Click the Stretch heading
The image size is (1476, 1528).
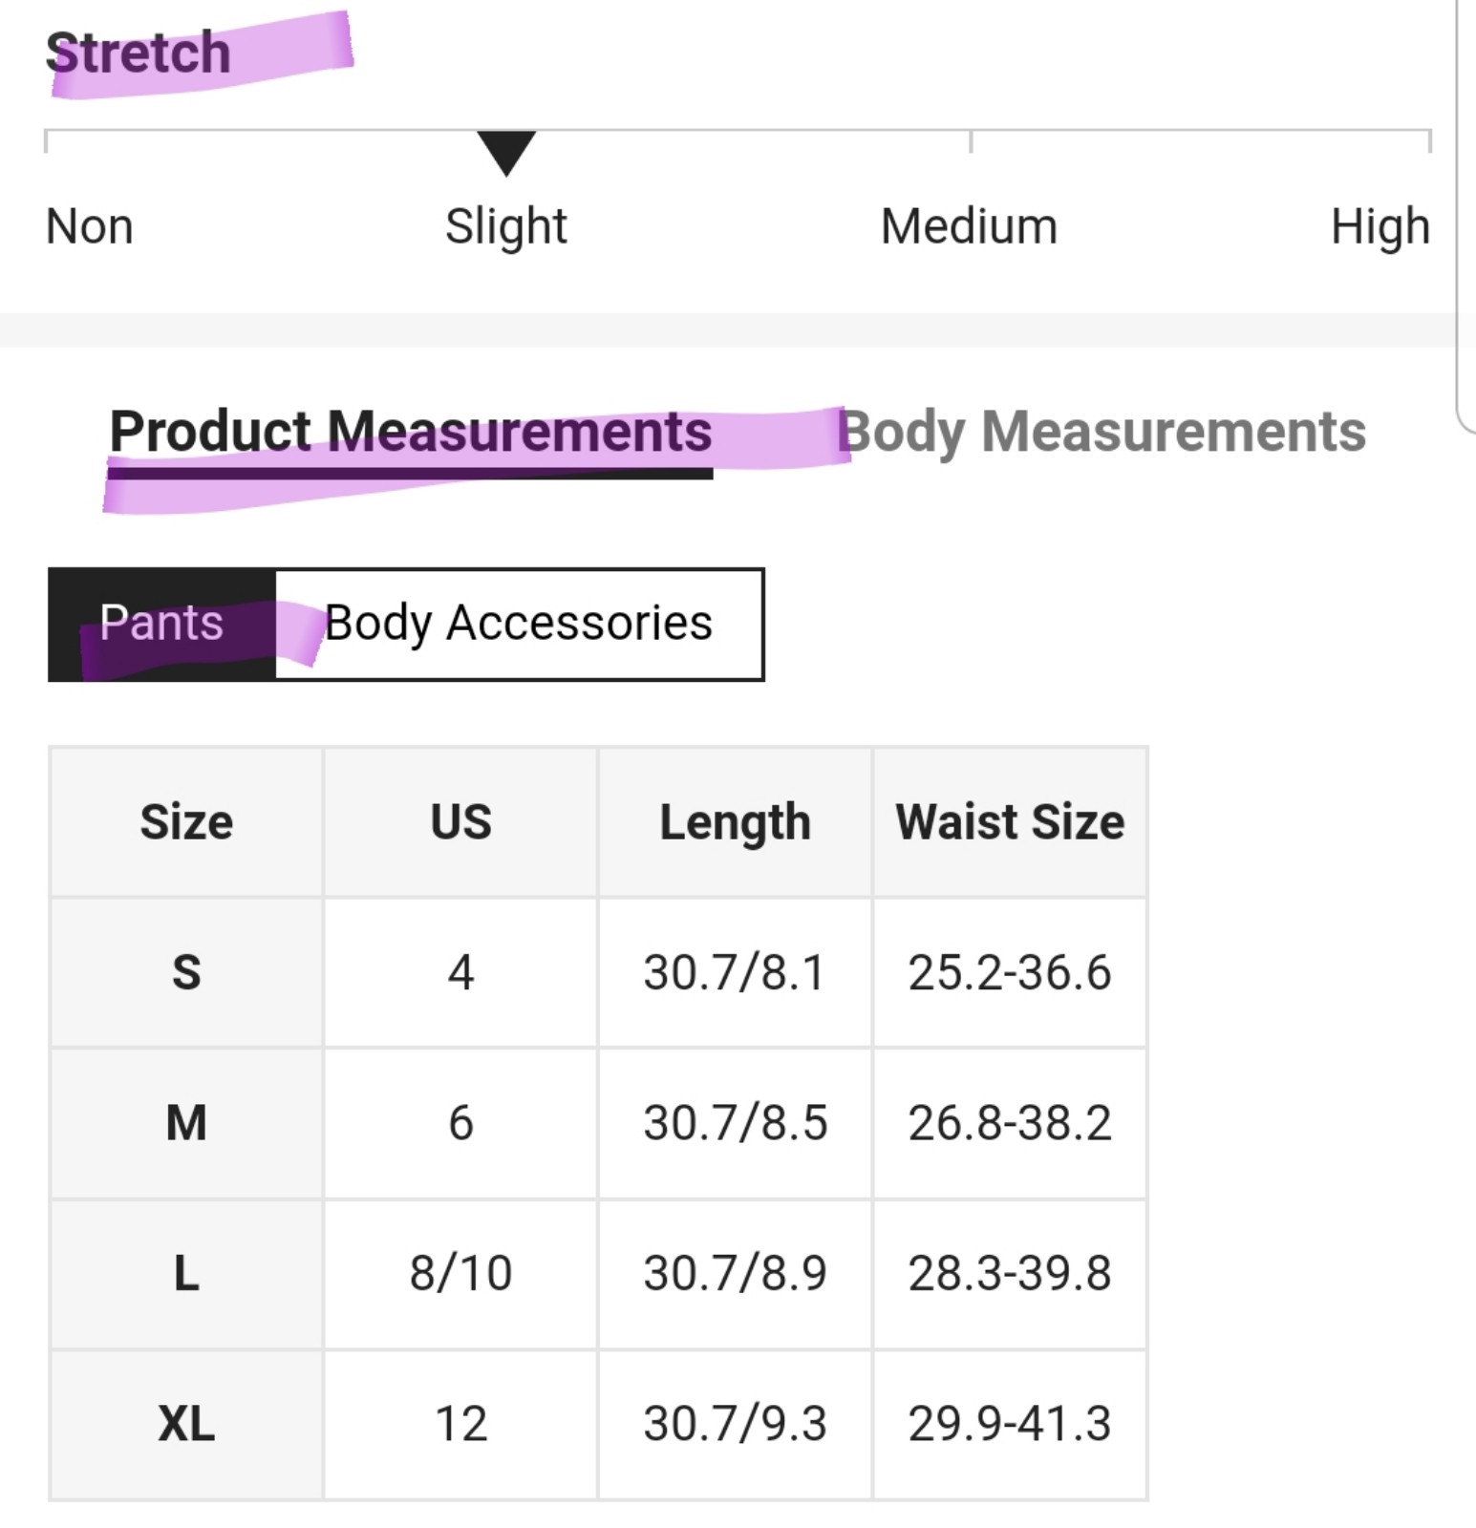click(x=139, y=53)
